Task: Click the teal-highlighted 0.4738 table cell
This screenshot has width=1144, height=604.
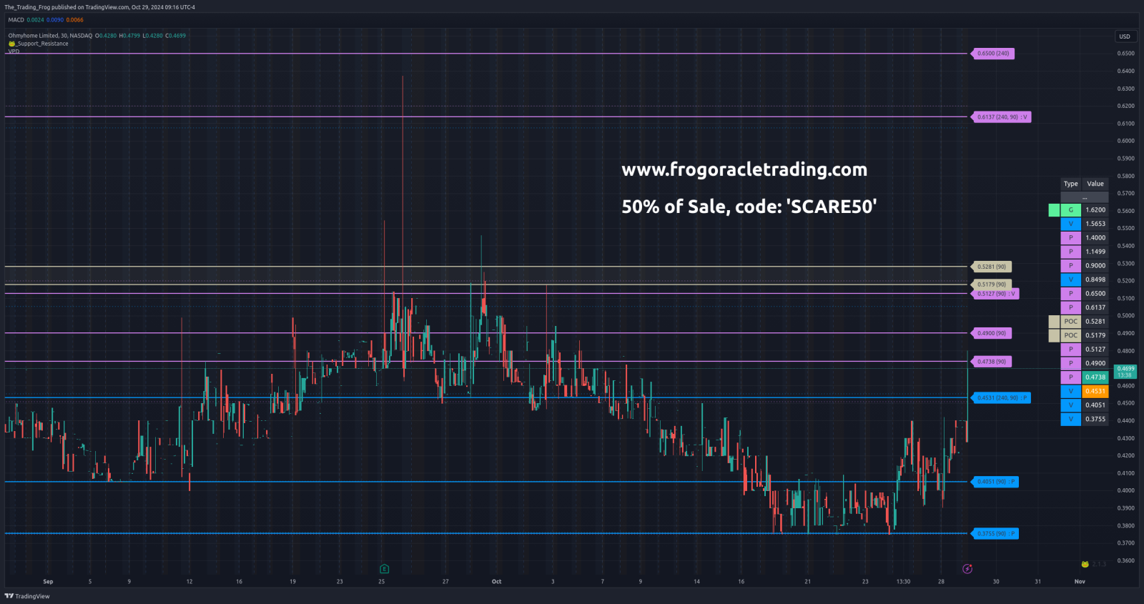Action: (1095, 377)
